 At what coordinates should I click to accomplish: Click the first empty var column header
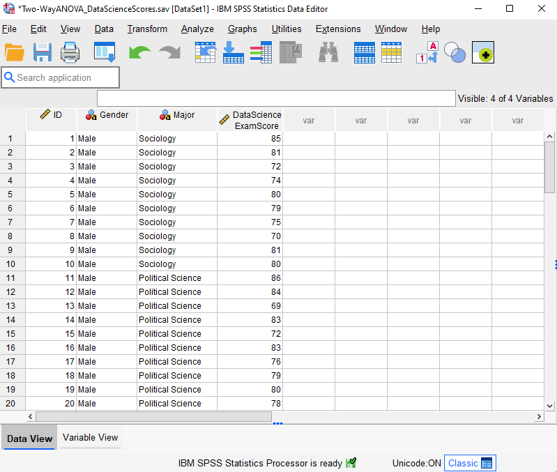(x=309, y=120)
